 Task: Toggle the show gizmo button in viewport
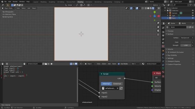131,8
